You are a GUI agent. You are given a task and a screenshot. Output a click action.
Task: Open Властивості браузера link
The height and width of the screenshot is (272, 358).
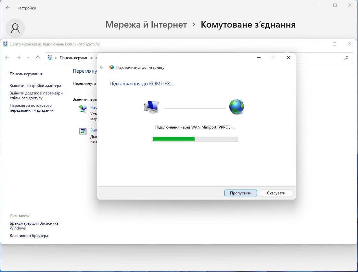click(x=29, y=236)
